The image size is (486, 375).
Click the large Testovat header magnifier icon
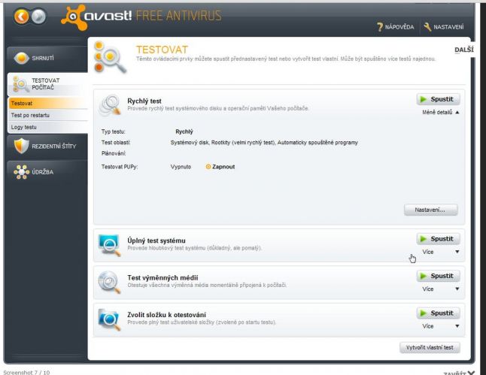109,56
